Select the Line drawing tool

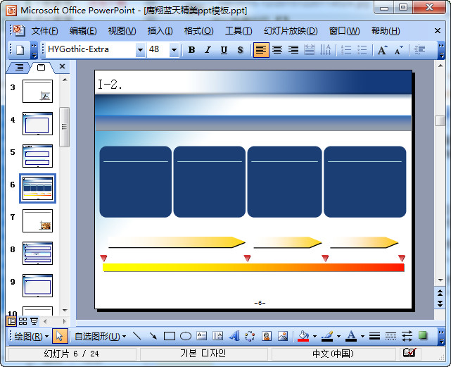pyautogui.click(x=136, y=336)
